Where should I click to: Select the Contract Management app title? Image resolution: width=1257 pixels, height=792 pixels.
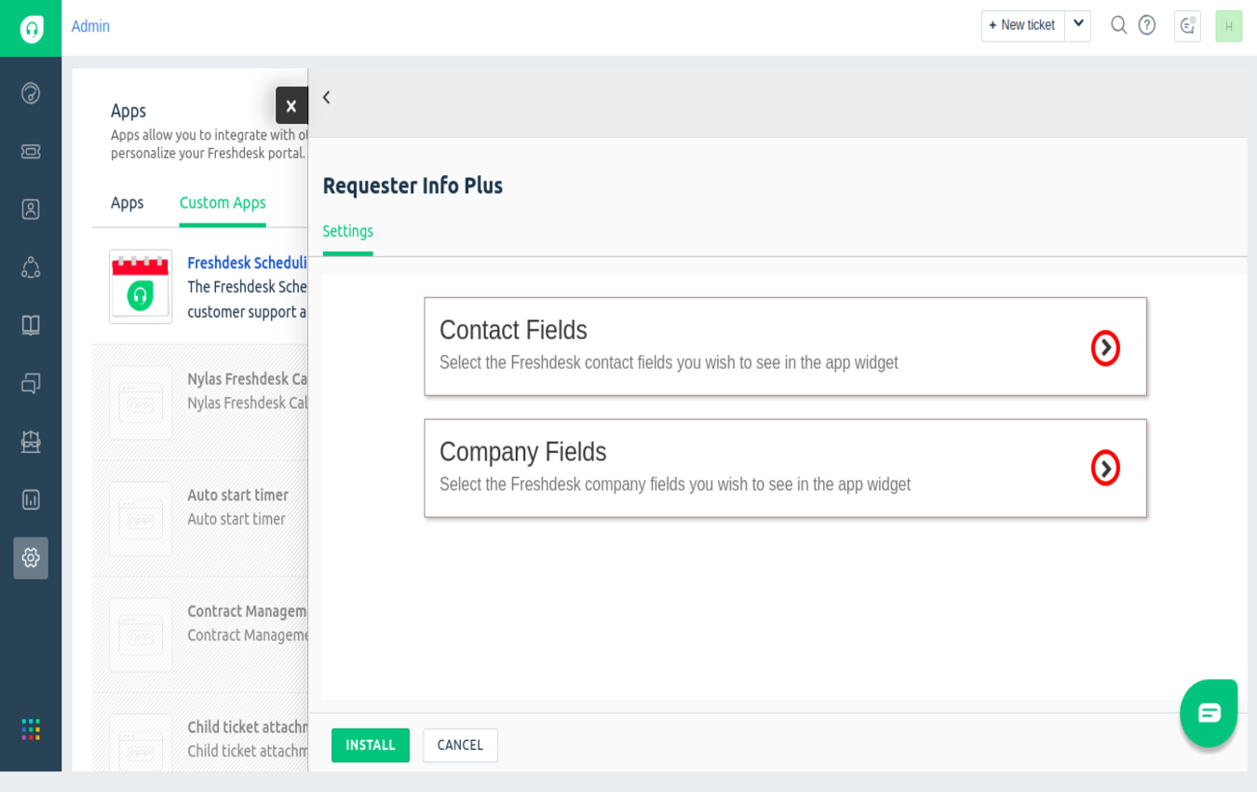(248, 611)
